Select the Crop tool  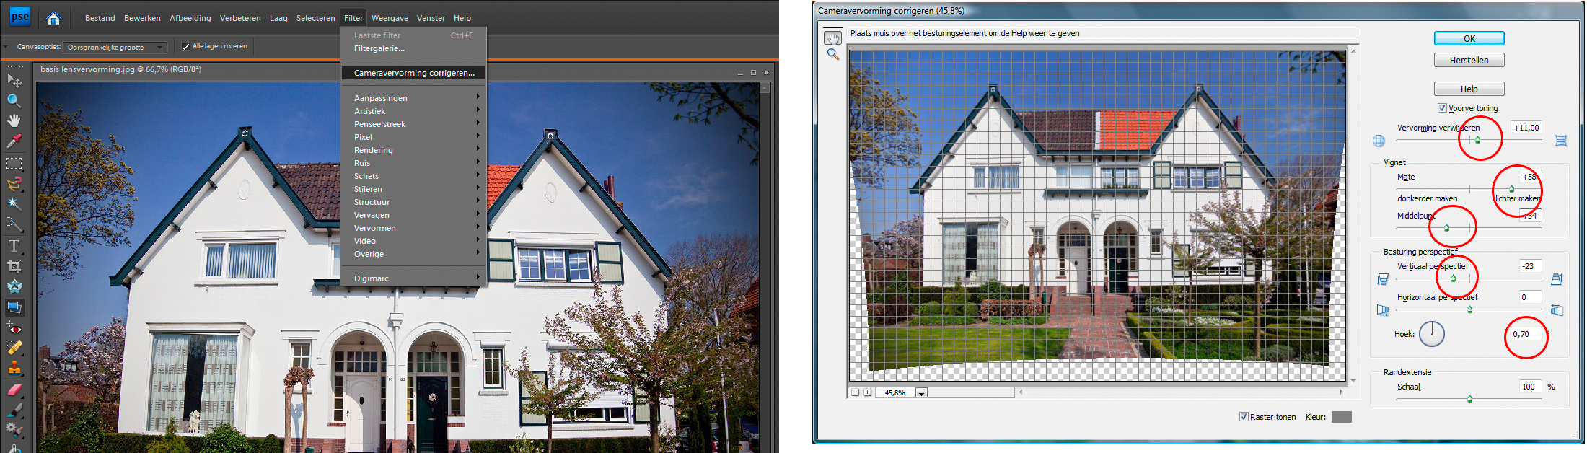click(14, 266)
